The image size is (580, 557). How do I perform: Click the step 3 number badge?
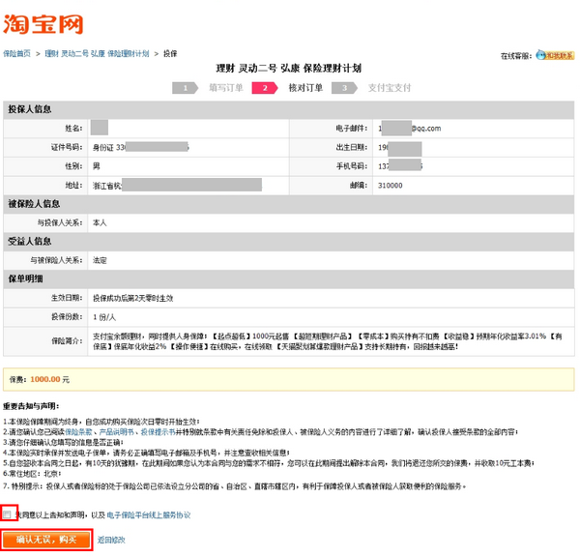pyautogui.click(x=342, y=88)
